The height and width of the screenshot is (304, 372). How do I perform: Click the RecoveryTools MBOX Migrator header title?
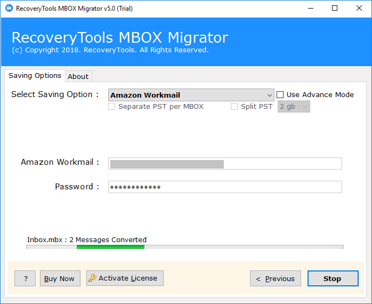pyautogui.click(x=120, y=37)
